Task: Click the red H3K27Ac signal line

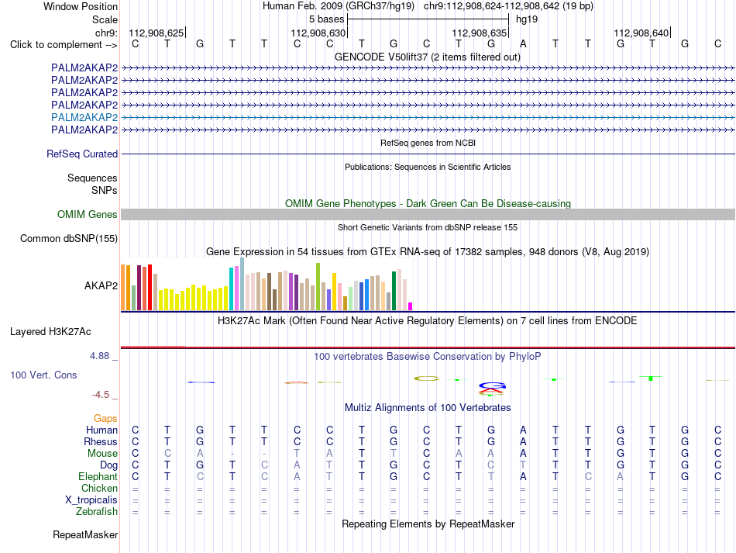Action: click(x=428, y=347)
